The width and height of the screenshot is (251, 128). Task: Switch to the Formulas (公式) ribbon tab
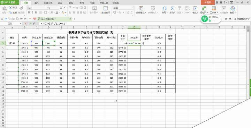[60, 3]
